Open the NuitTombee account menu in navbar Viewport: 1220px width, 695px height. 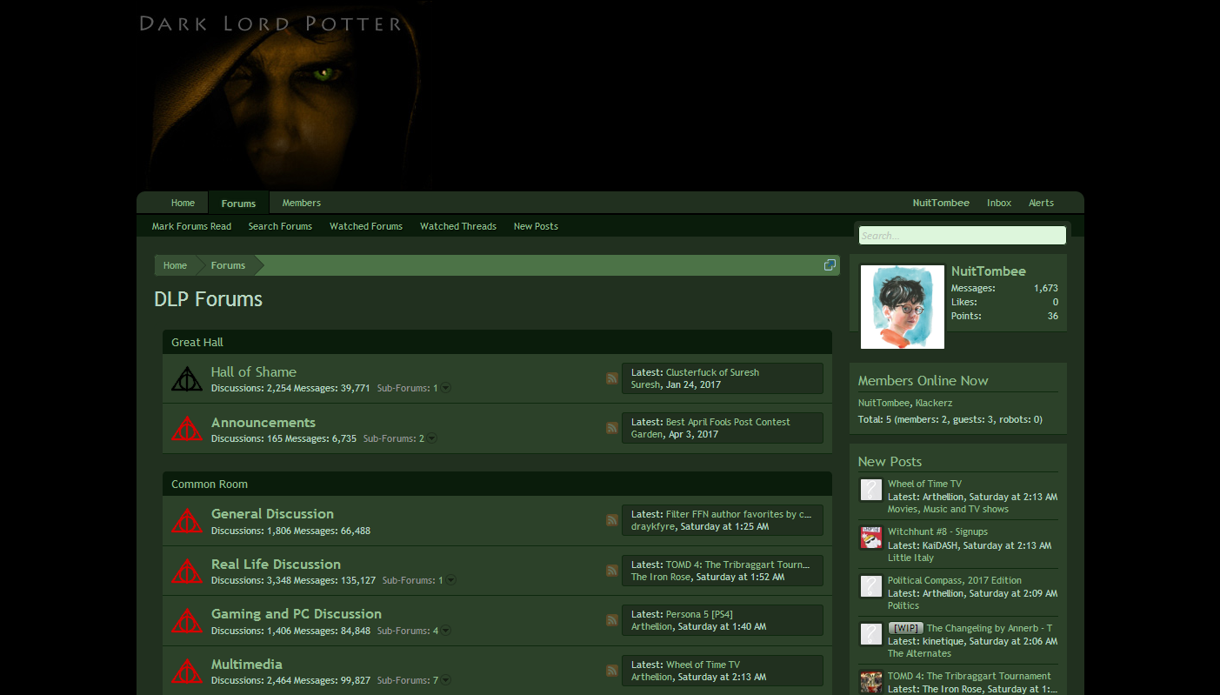coord(941,203)
